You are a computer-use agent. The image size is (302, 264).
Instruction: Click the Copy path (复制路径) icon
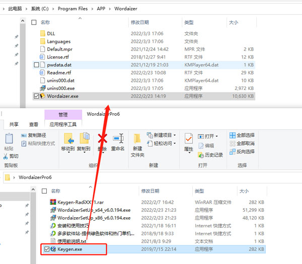tap(24, 135)
